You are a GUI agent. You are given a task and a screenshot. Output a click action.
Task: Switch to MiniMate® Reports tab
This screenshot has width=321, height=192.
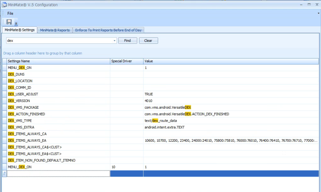click(55, 30)
